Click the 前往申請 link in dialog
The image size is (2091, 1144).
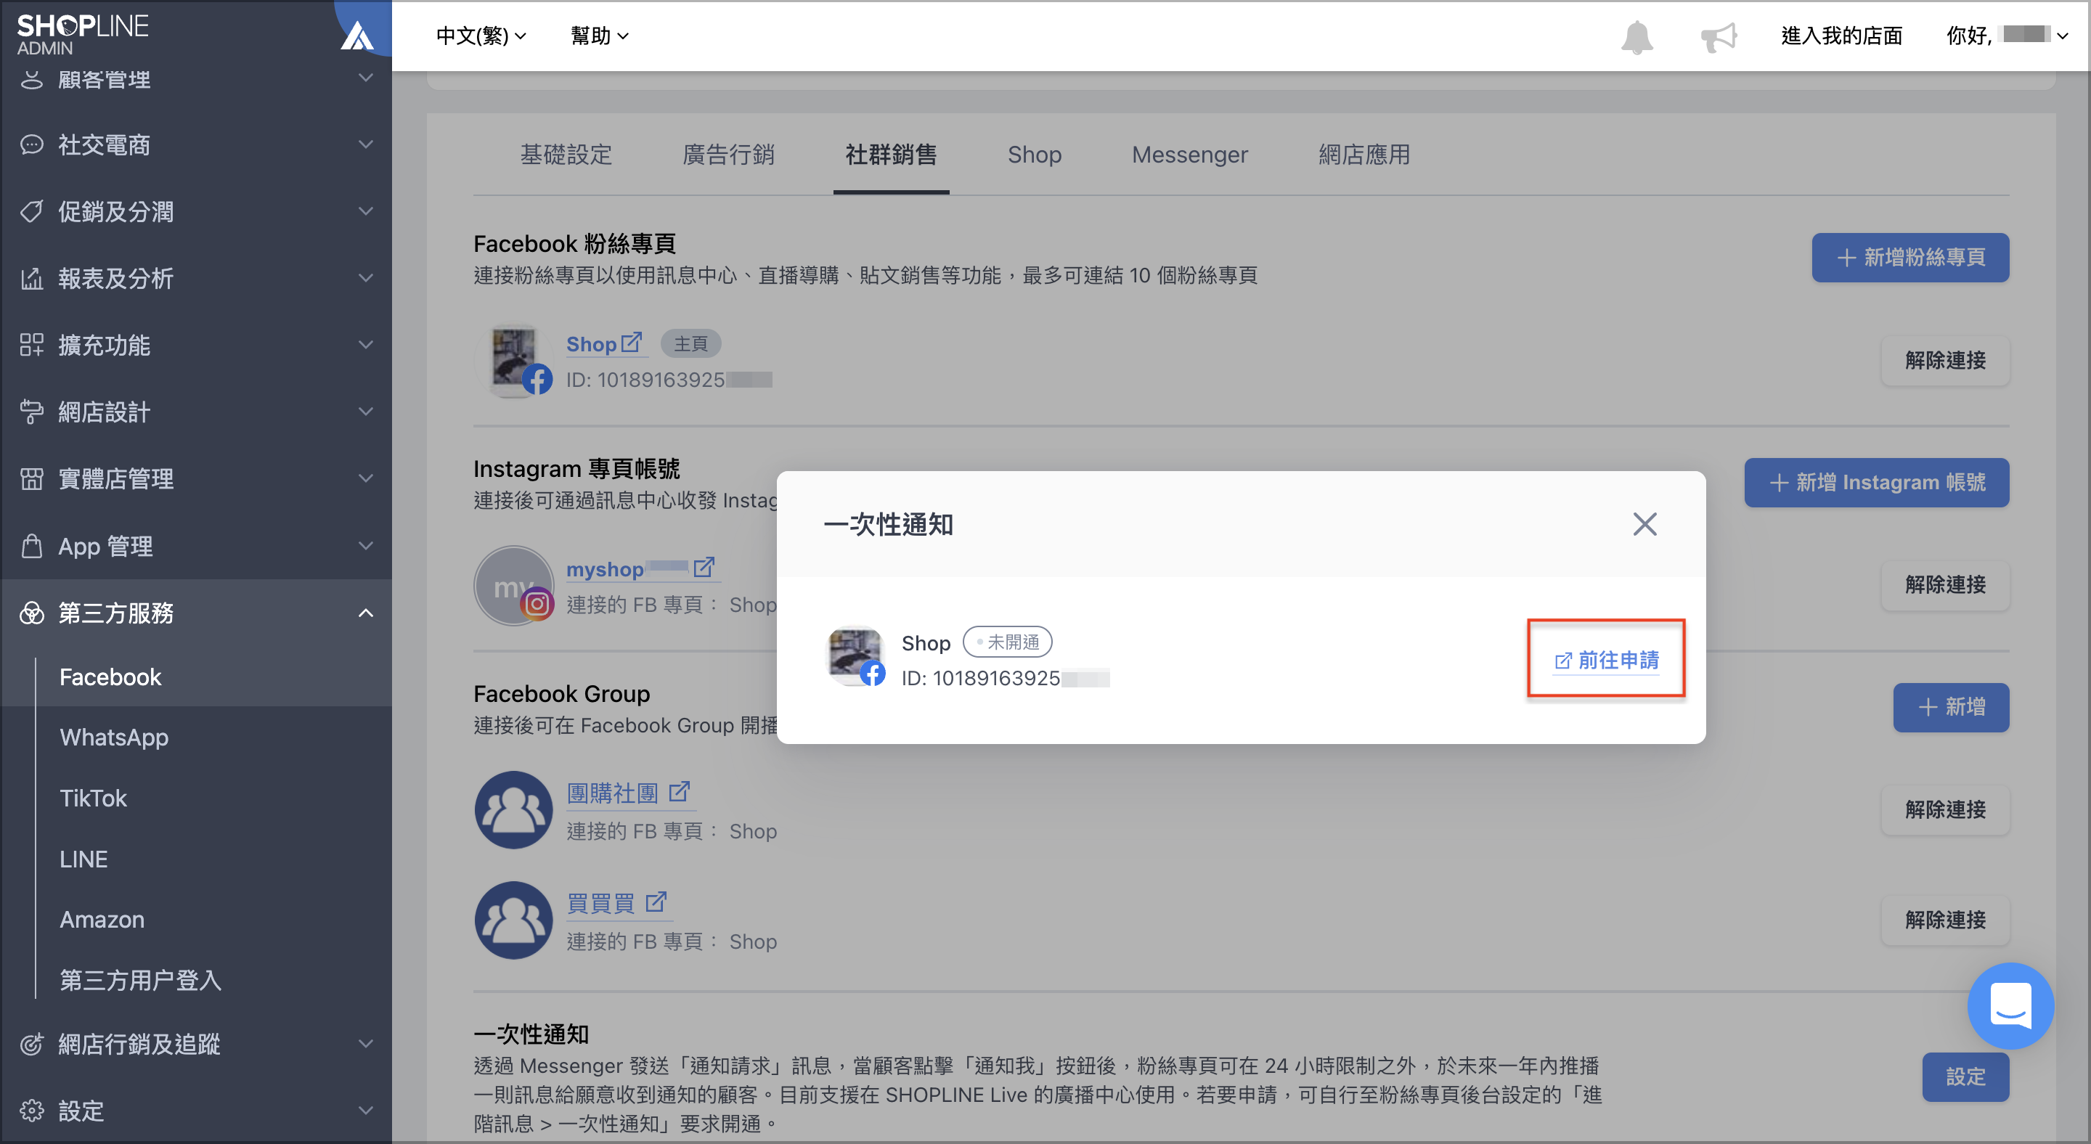pyautogui.click(x=1605, y=660)
